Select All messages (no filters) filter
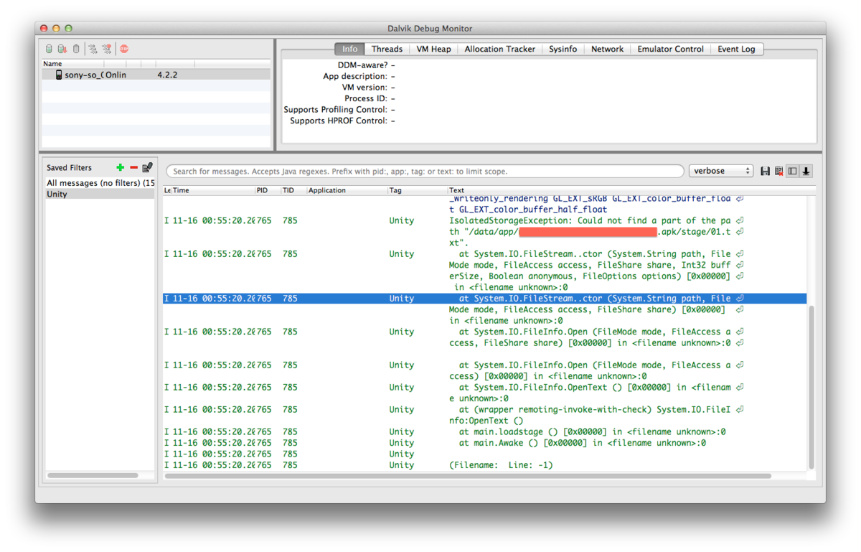The width and height of the screenshot is (861, 552). coord(100,183)
